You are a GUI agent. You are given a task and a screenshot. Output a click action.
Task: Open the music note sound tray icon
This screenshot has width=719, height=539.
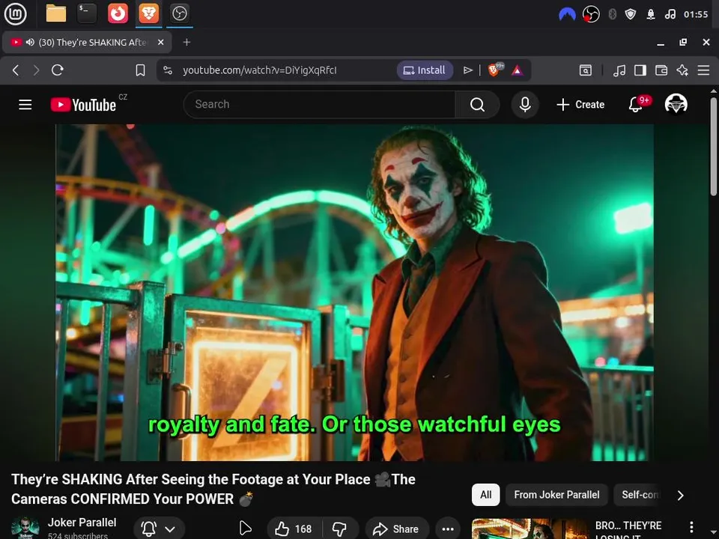(670, 15)
